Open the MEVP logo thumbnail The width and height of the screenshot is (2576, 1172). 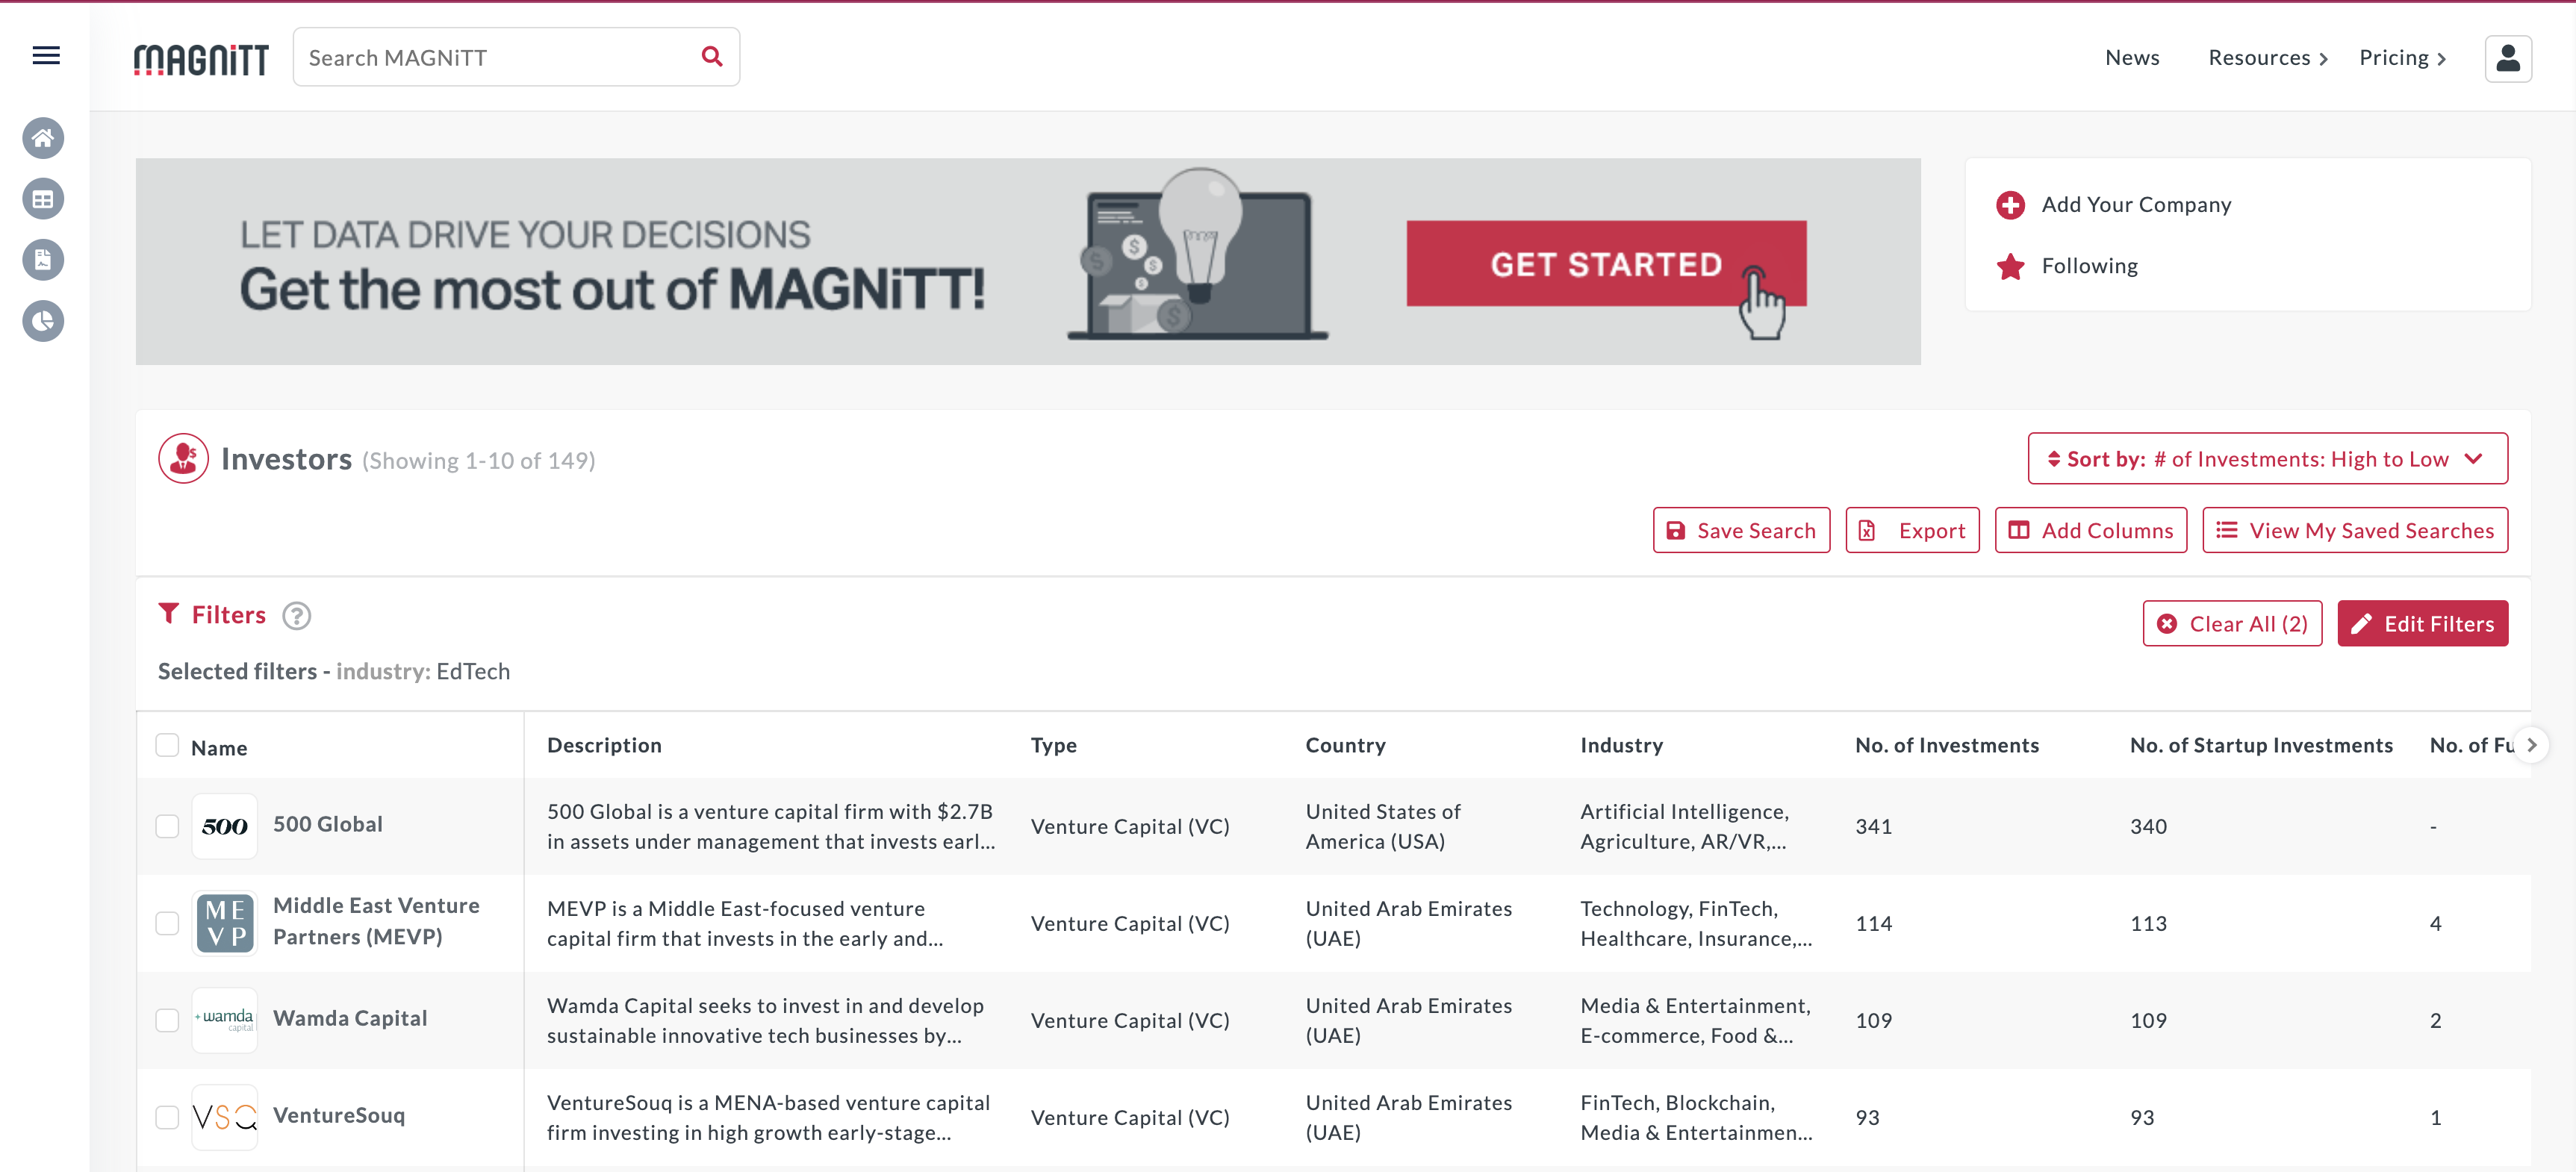tap(224, 923)
